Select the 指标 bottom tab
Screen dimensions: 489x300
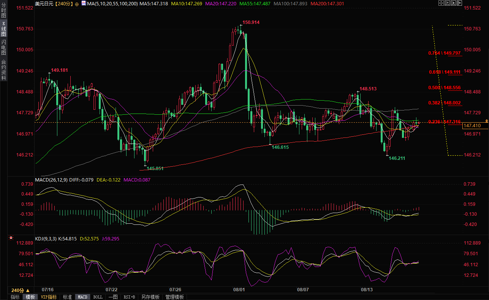pos(15,297)
